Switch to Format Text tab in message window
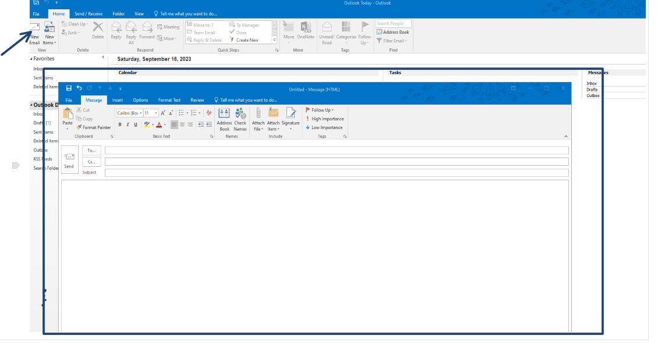The width and height of the screenshot is (658, 343). [169, 100]
